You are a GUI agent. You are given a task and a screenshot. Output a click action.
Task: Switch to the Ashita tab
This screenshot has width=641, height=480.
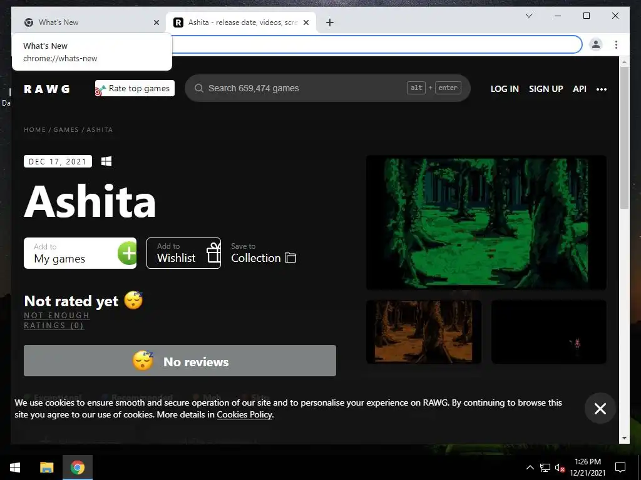pyautogui.click(x=241, y=22)
